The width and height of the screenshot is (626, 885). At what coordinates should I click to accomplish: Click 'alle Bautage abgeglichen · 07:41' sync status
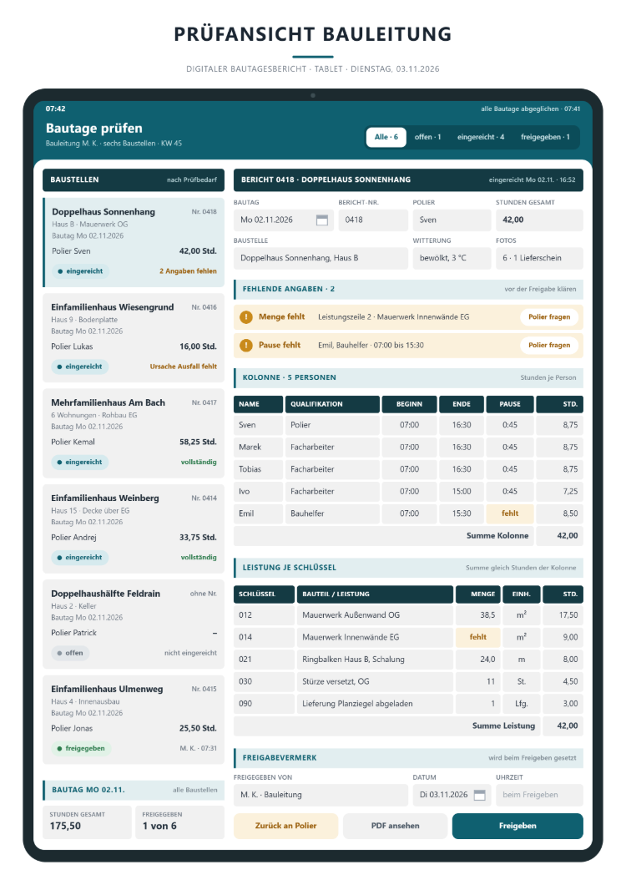530,109
